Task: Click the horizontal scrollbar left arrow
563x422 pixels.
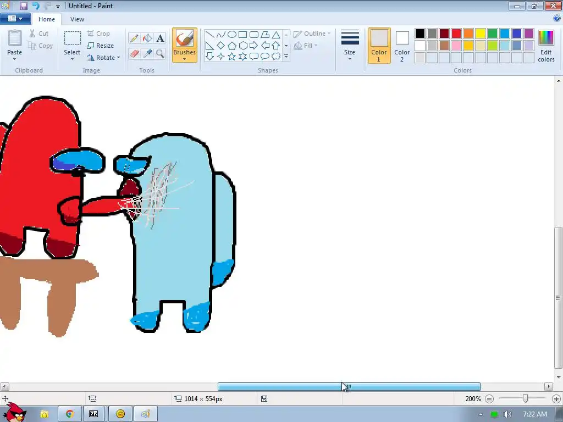Action: pyautogui.click(x=4, y=386)
